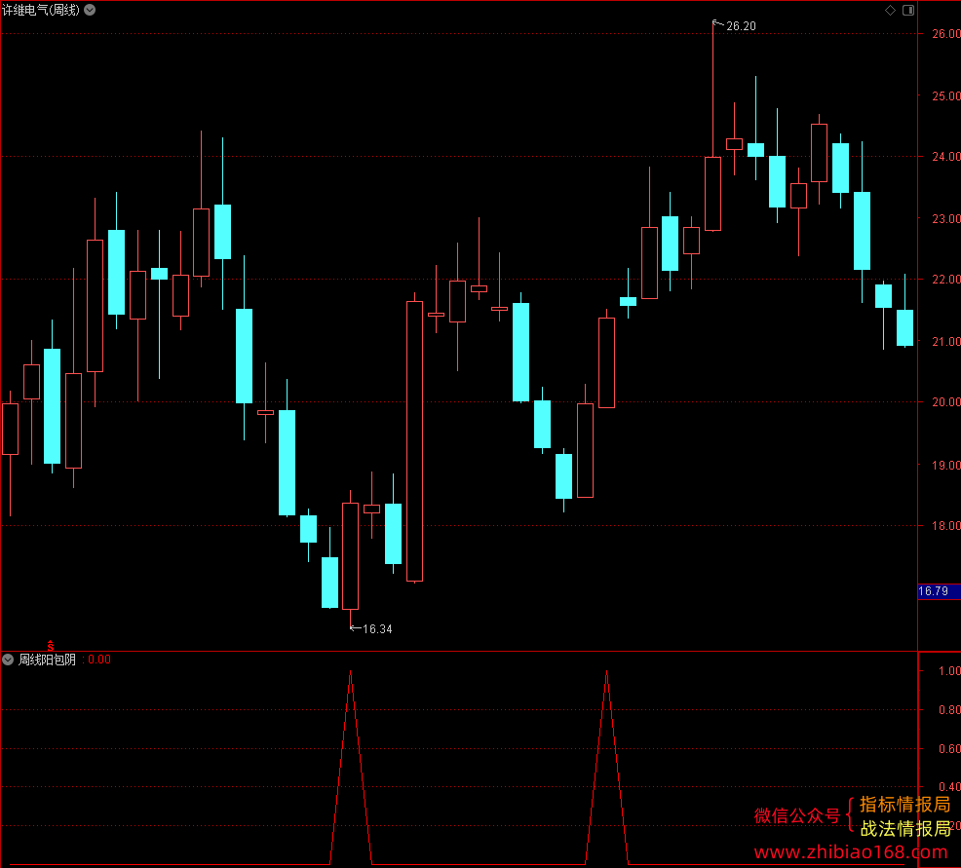961x868 pixels.
Task: Toggle the side panel icon at top right
Action: point(908,10)
